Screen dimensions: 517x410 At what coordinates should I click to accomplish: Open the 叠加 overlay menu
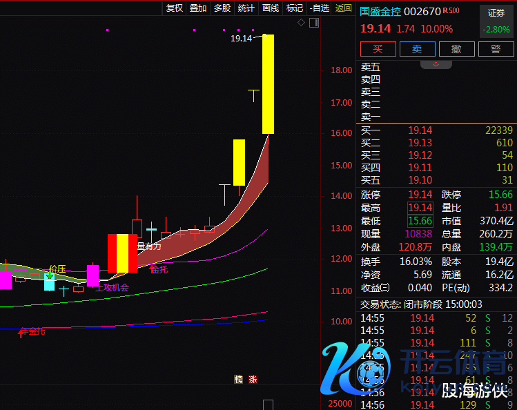coord(198,8)
